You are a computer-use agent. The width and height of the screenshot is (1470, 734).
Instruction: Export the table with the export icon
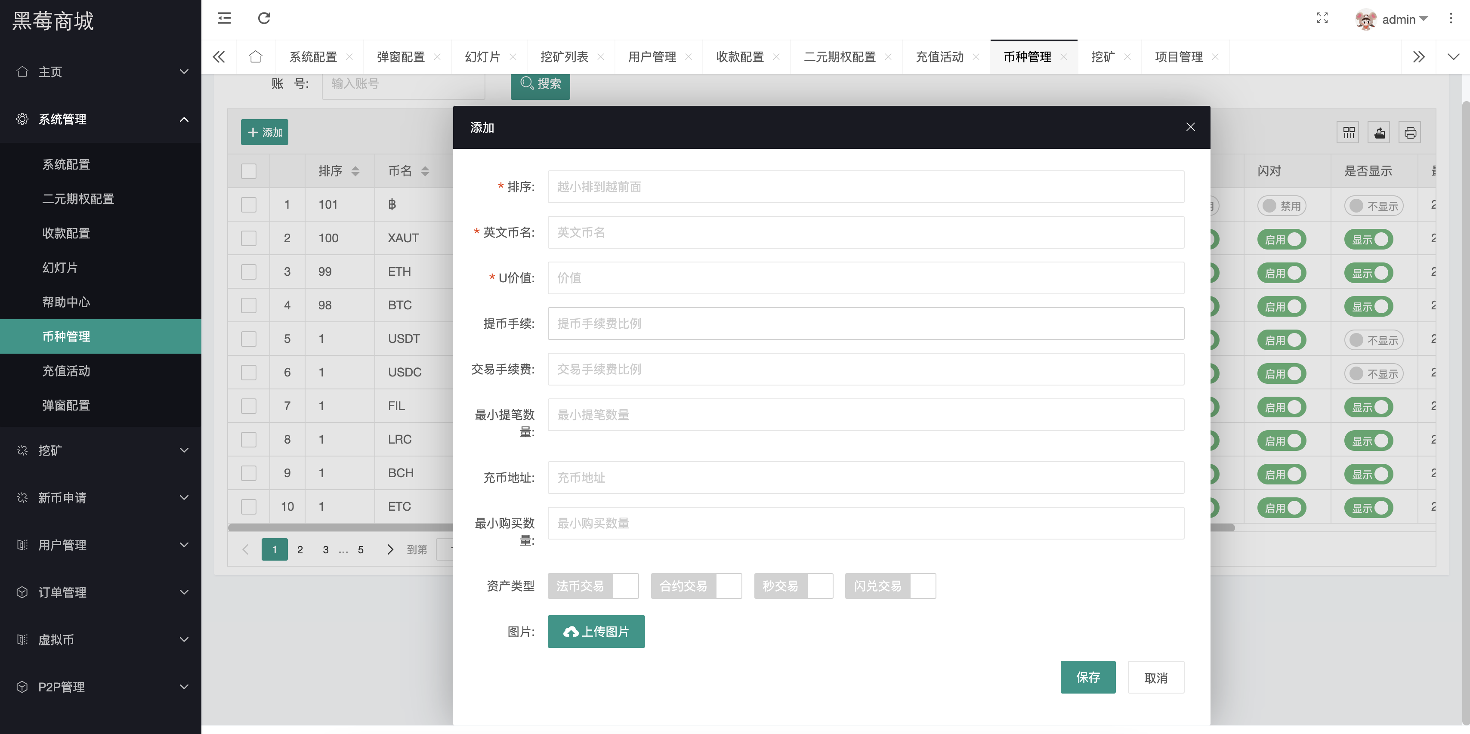click(1379, 132)
